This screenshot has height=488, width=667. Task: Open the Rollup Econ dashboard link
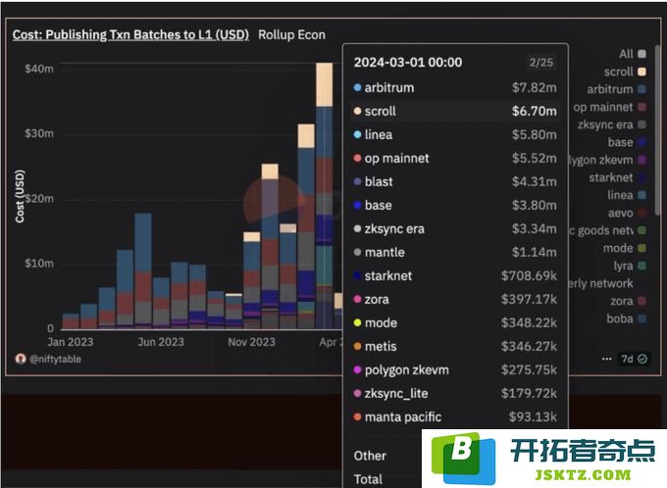[x=292, y=35]
